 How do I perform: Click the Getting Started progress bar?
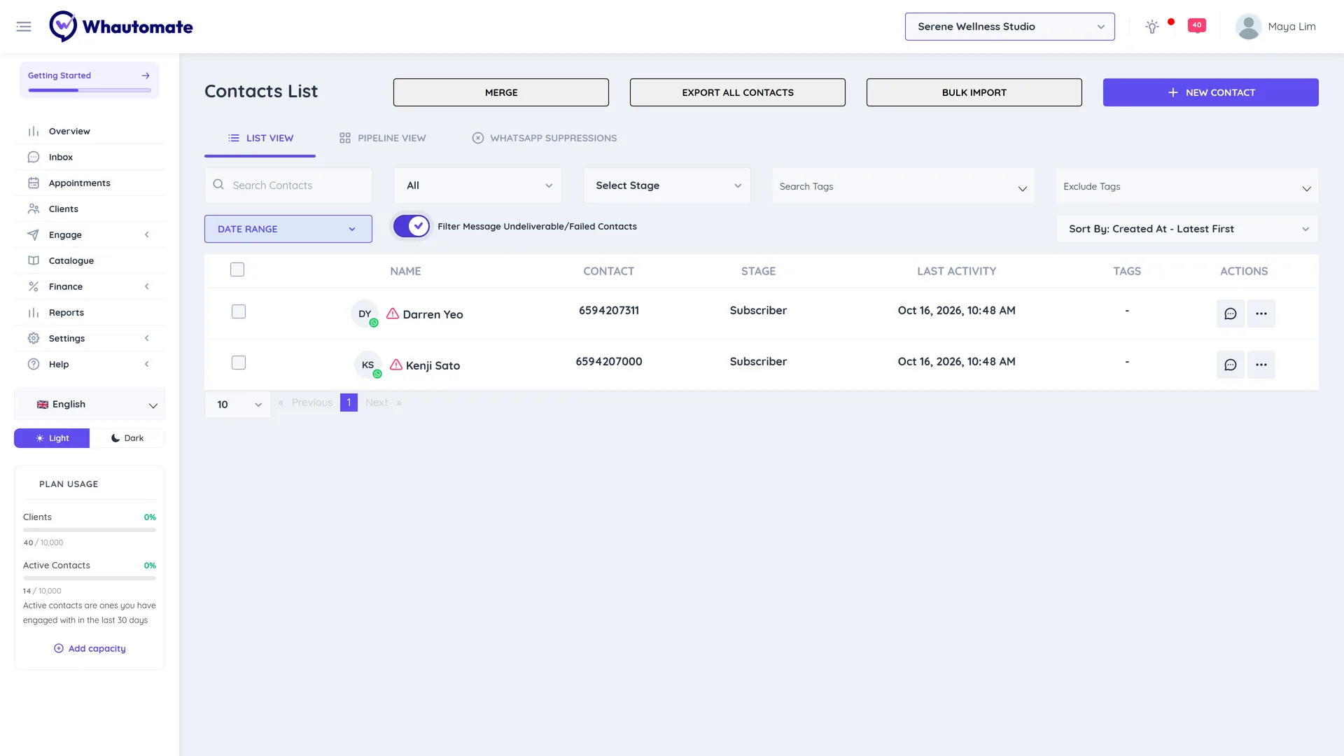point(90,90)
